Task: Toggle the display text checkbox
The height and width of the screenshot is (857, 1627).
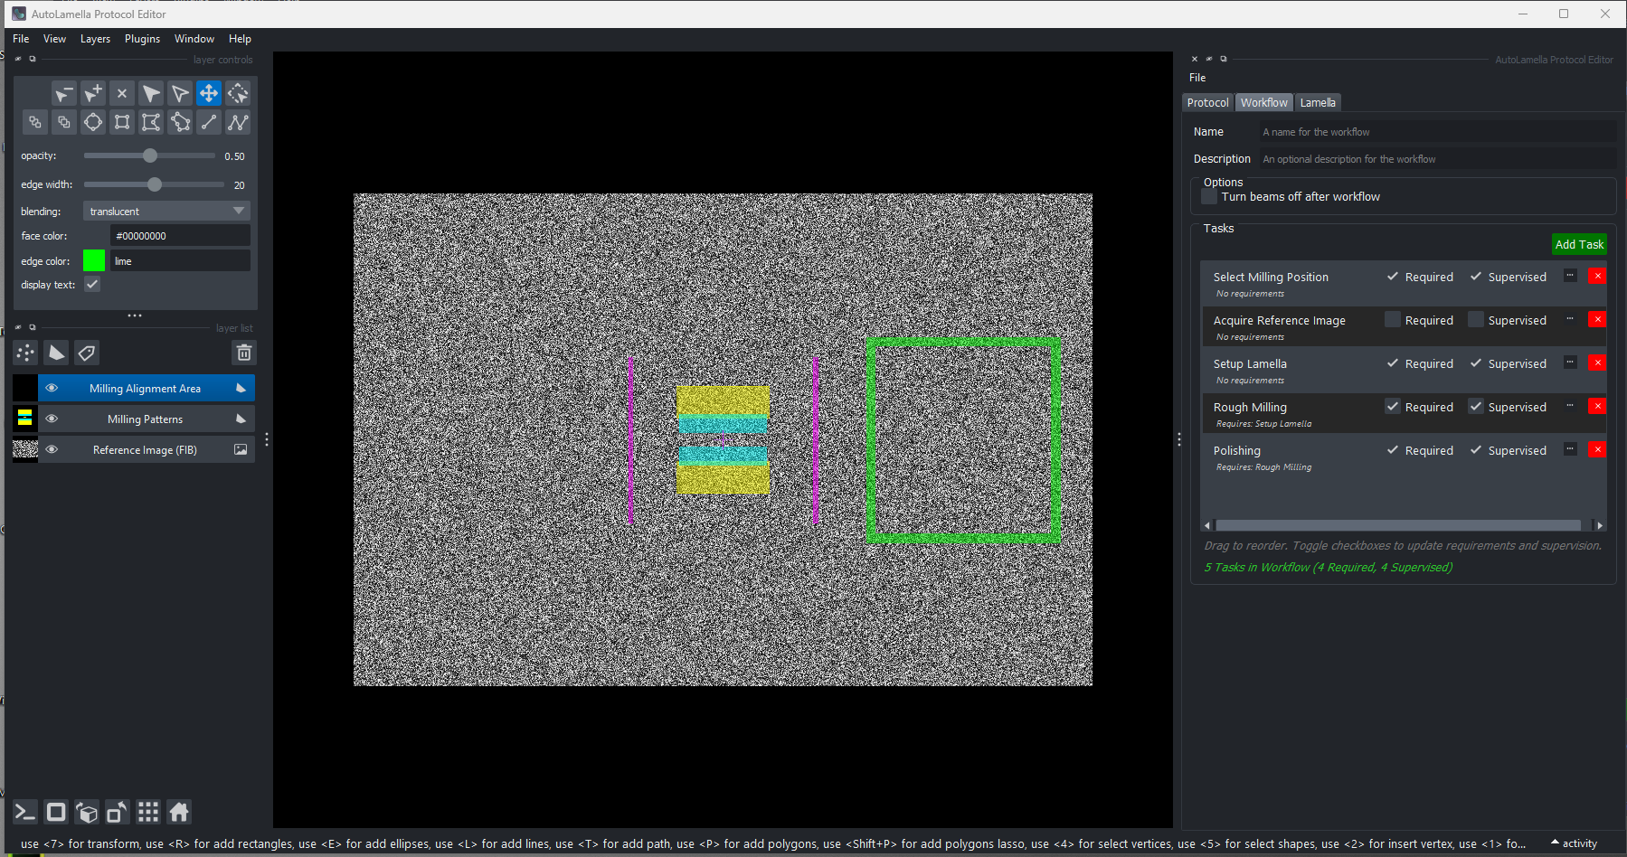Action: 92,284
